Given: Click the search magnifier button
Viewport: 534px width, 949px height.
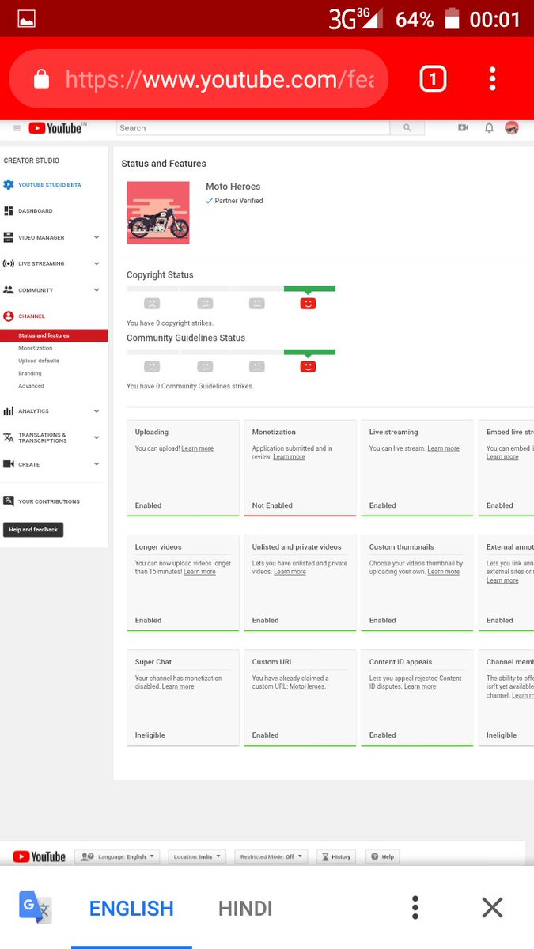Looking at the screenshot, I should 407,128.
